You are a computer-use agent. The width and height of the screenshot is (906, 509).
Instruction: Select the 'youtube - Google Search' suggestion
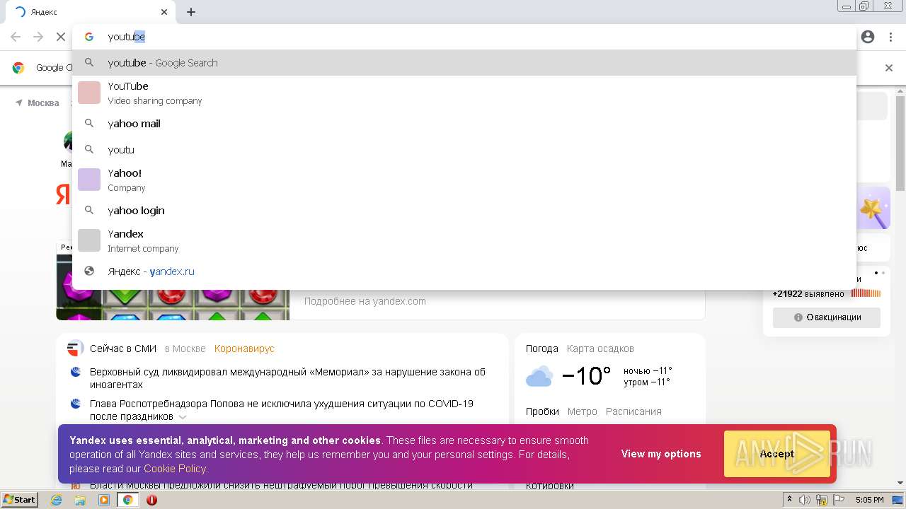pyautogui.click(x=464, y=63)
